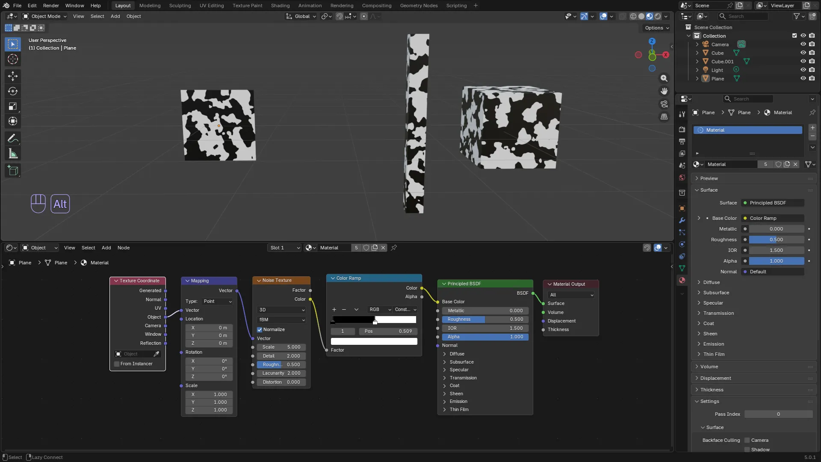The height and width of the screenshot is (462, 821).
Task: Switch to the Shading workspace tab
Action: [280, 6]
